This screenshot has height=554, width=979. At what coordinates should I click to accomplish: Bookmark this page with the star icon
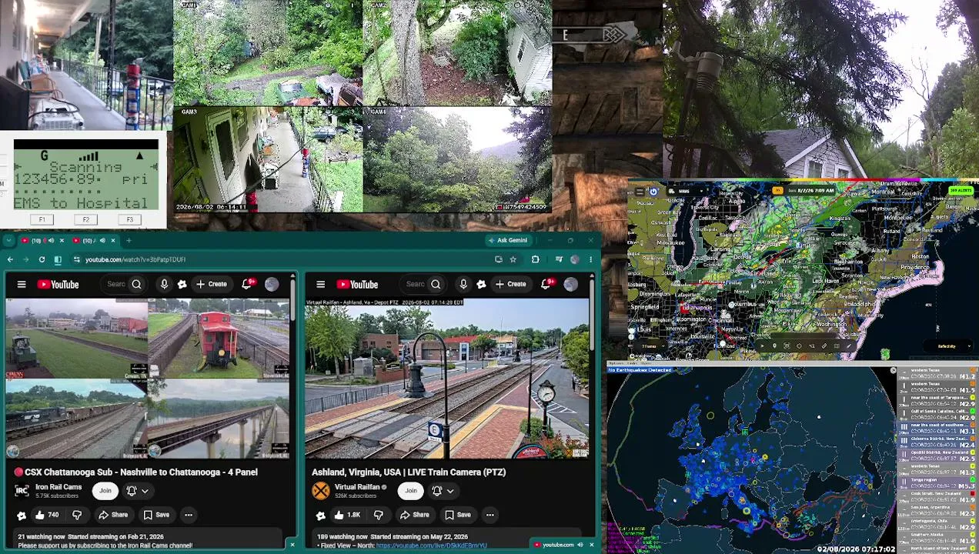(x=513, y=259)
